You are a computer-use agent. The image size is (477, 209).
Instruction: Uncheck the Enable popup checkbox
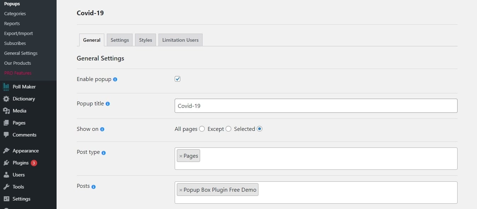click(x=178, y=79)
